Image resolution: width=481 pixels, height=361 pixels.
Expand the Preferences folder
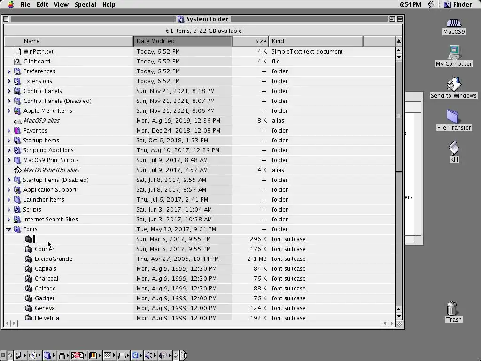click(x=8, y=71)
